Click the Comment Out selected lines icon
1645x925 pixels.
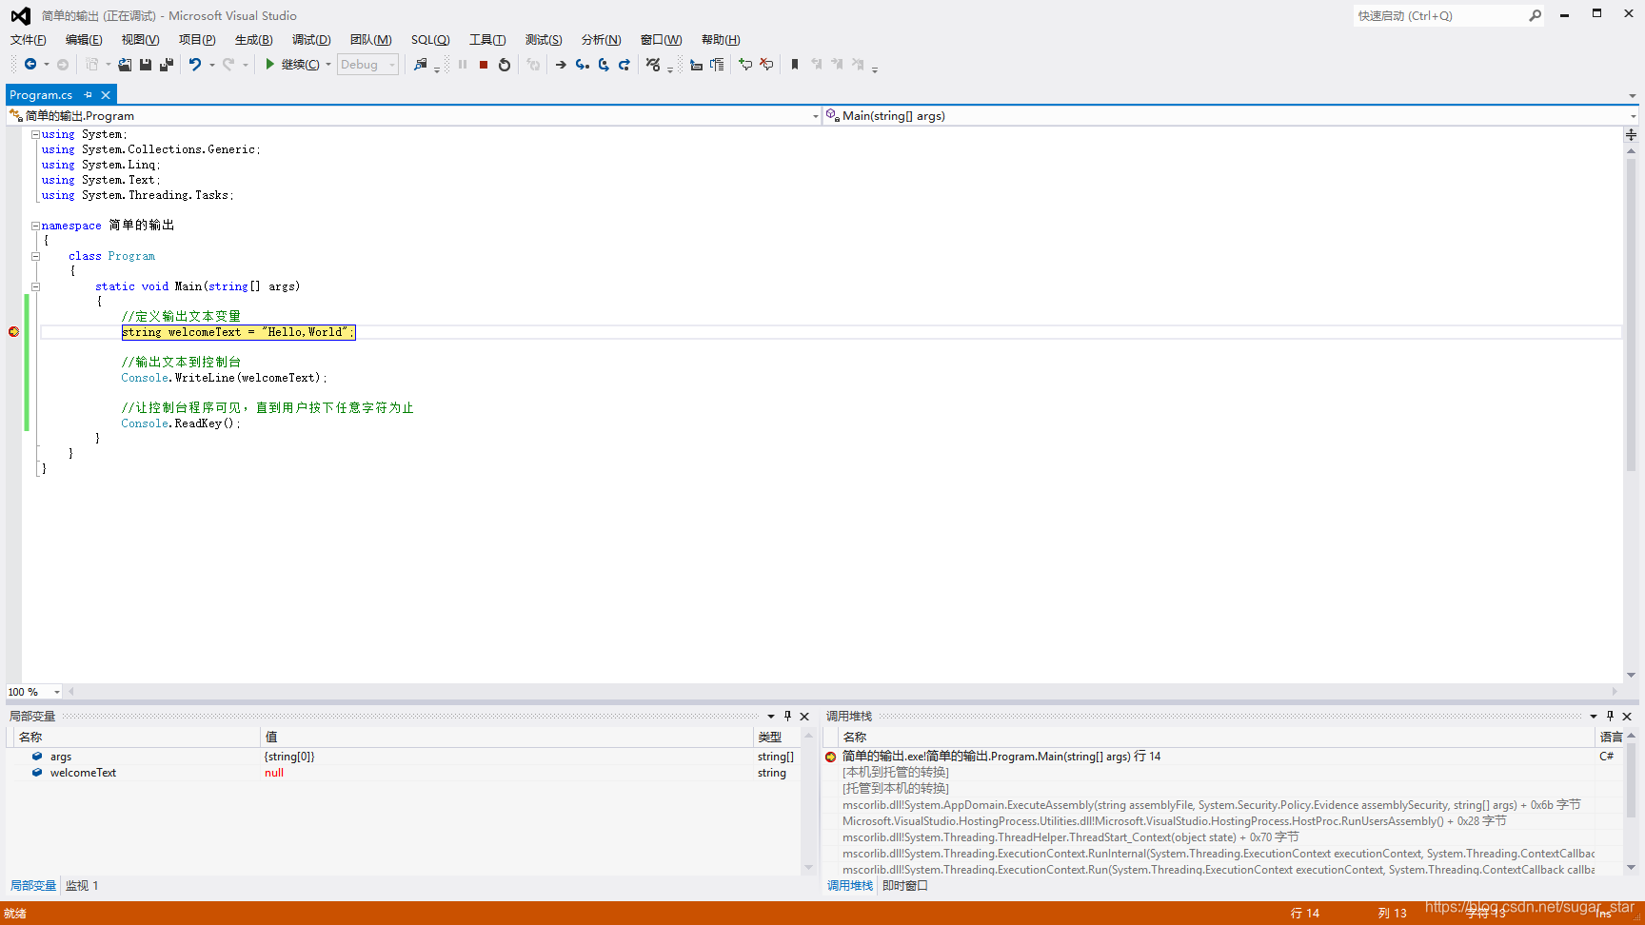point(745,65)
